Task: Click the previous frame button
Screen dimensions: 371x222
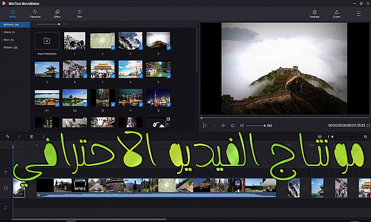Action: [x=214, y=125]
